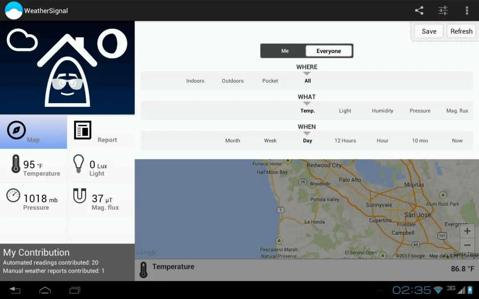Choose Pressure in the WHAT row
Image resolution: width=479 pixels, height=299 pixels.
coord(420,111)
